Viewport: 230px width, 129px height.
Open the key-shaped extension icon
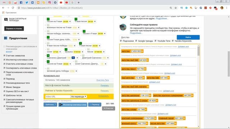[191, 8]
